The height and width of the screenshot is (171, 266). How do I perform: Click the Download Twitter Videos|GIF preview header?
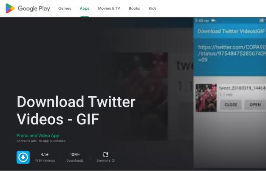(x=231, y=31)
